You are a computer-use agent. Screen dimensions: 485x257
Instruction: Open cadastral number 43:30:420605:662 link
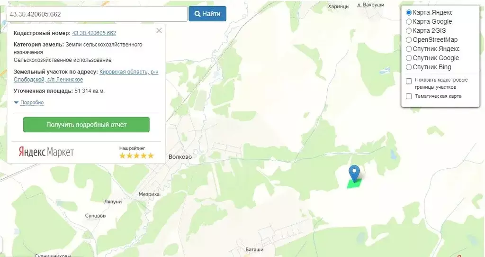coord(94,33)
